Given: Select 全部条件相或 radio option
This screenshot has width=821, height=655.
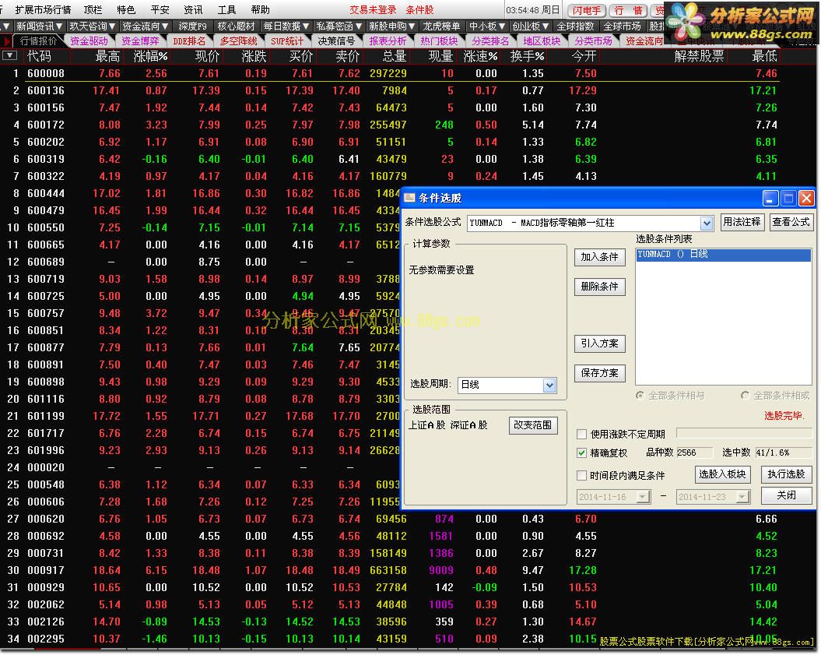Looking at the screenshot, I should (745, 395).
